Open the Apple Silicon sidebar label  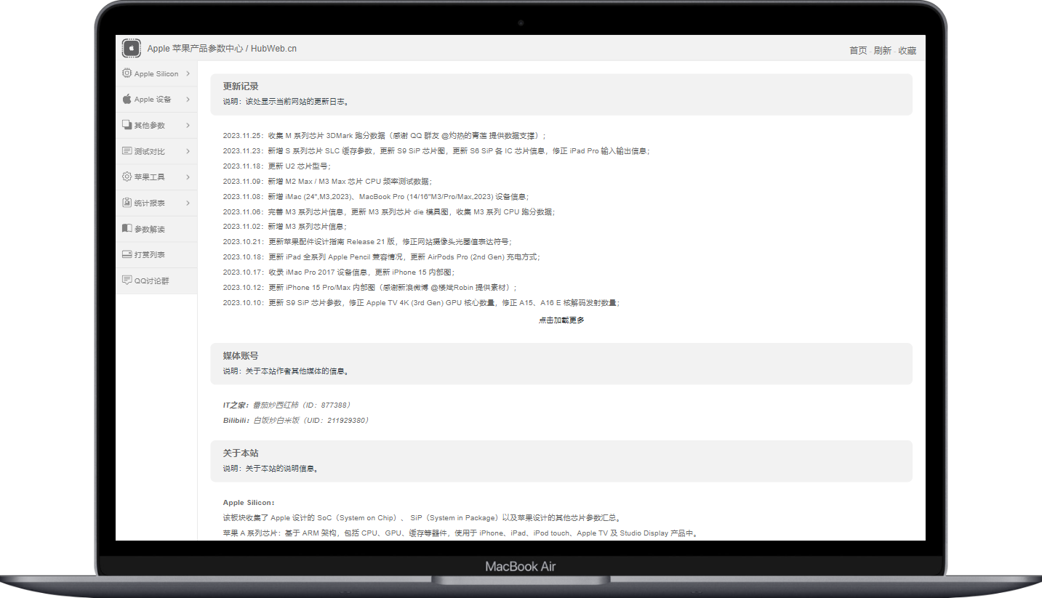[x=156, y=74]
